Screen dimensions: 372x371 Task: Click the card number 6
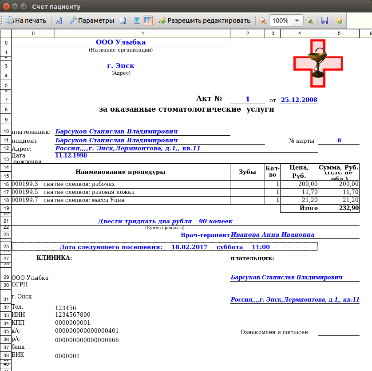tap(339, 140)
